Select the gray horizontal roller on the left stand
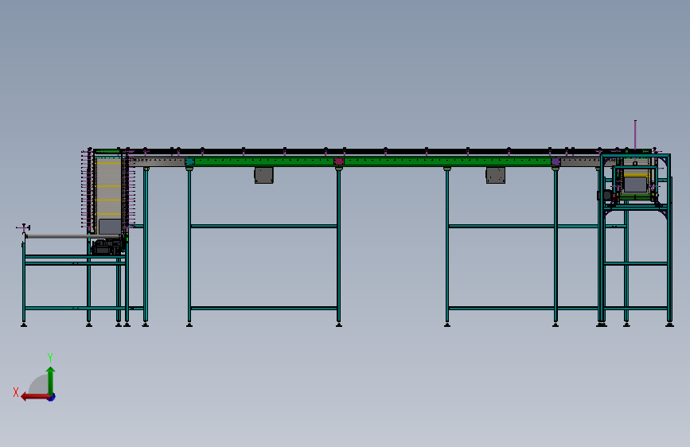The image size is (690, 447). [x=72, y=236]
